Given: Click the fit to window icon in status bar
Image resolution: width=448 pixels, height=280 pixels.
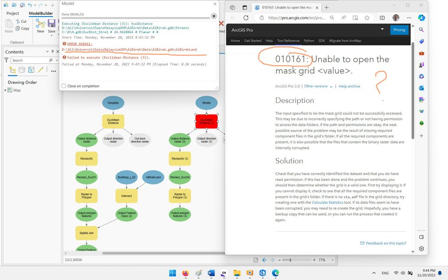Looking at the screenshot, I should point(256,260).
